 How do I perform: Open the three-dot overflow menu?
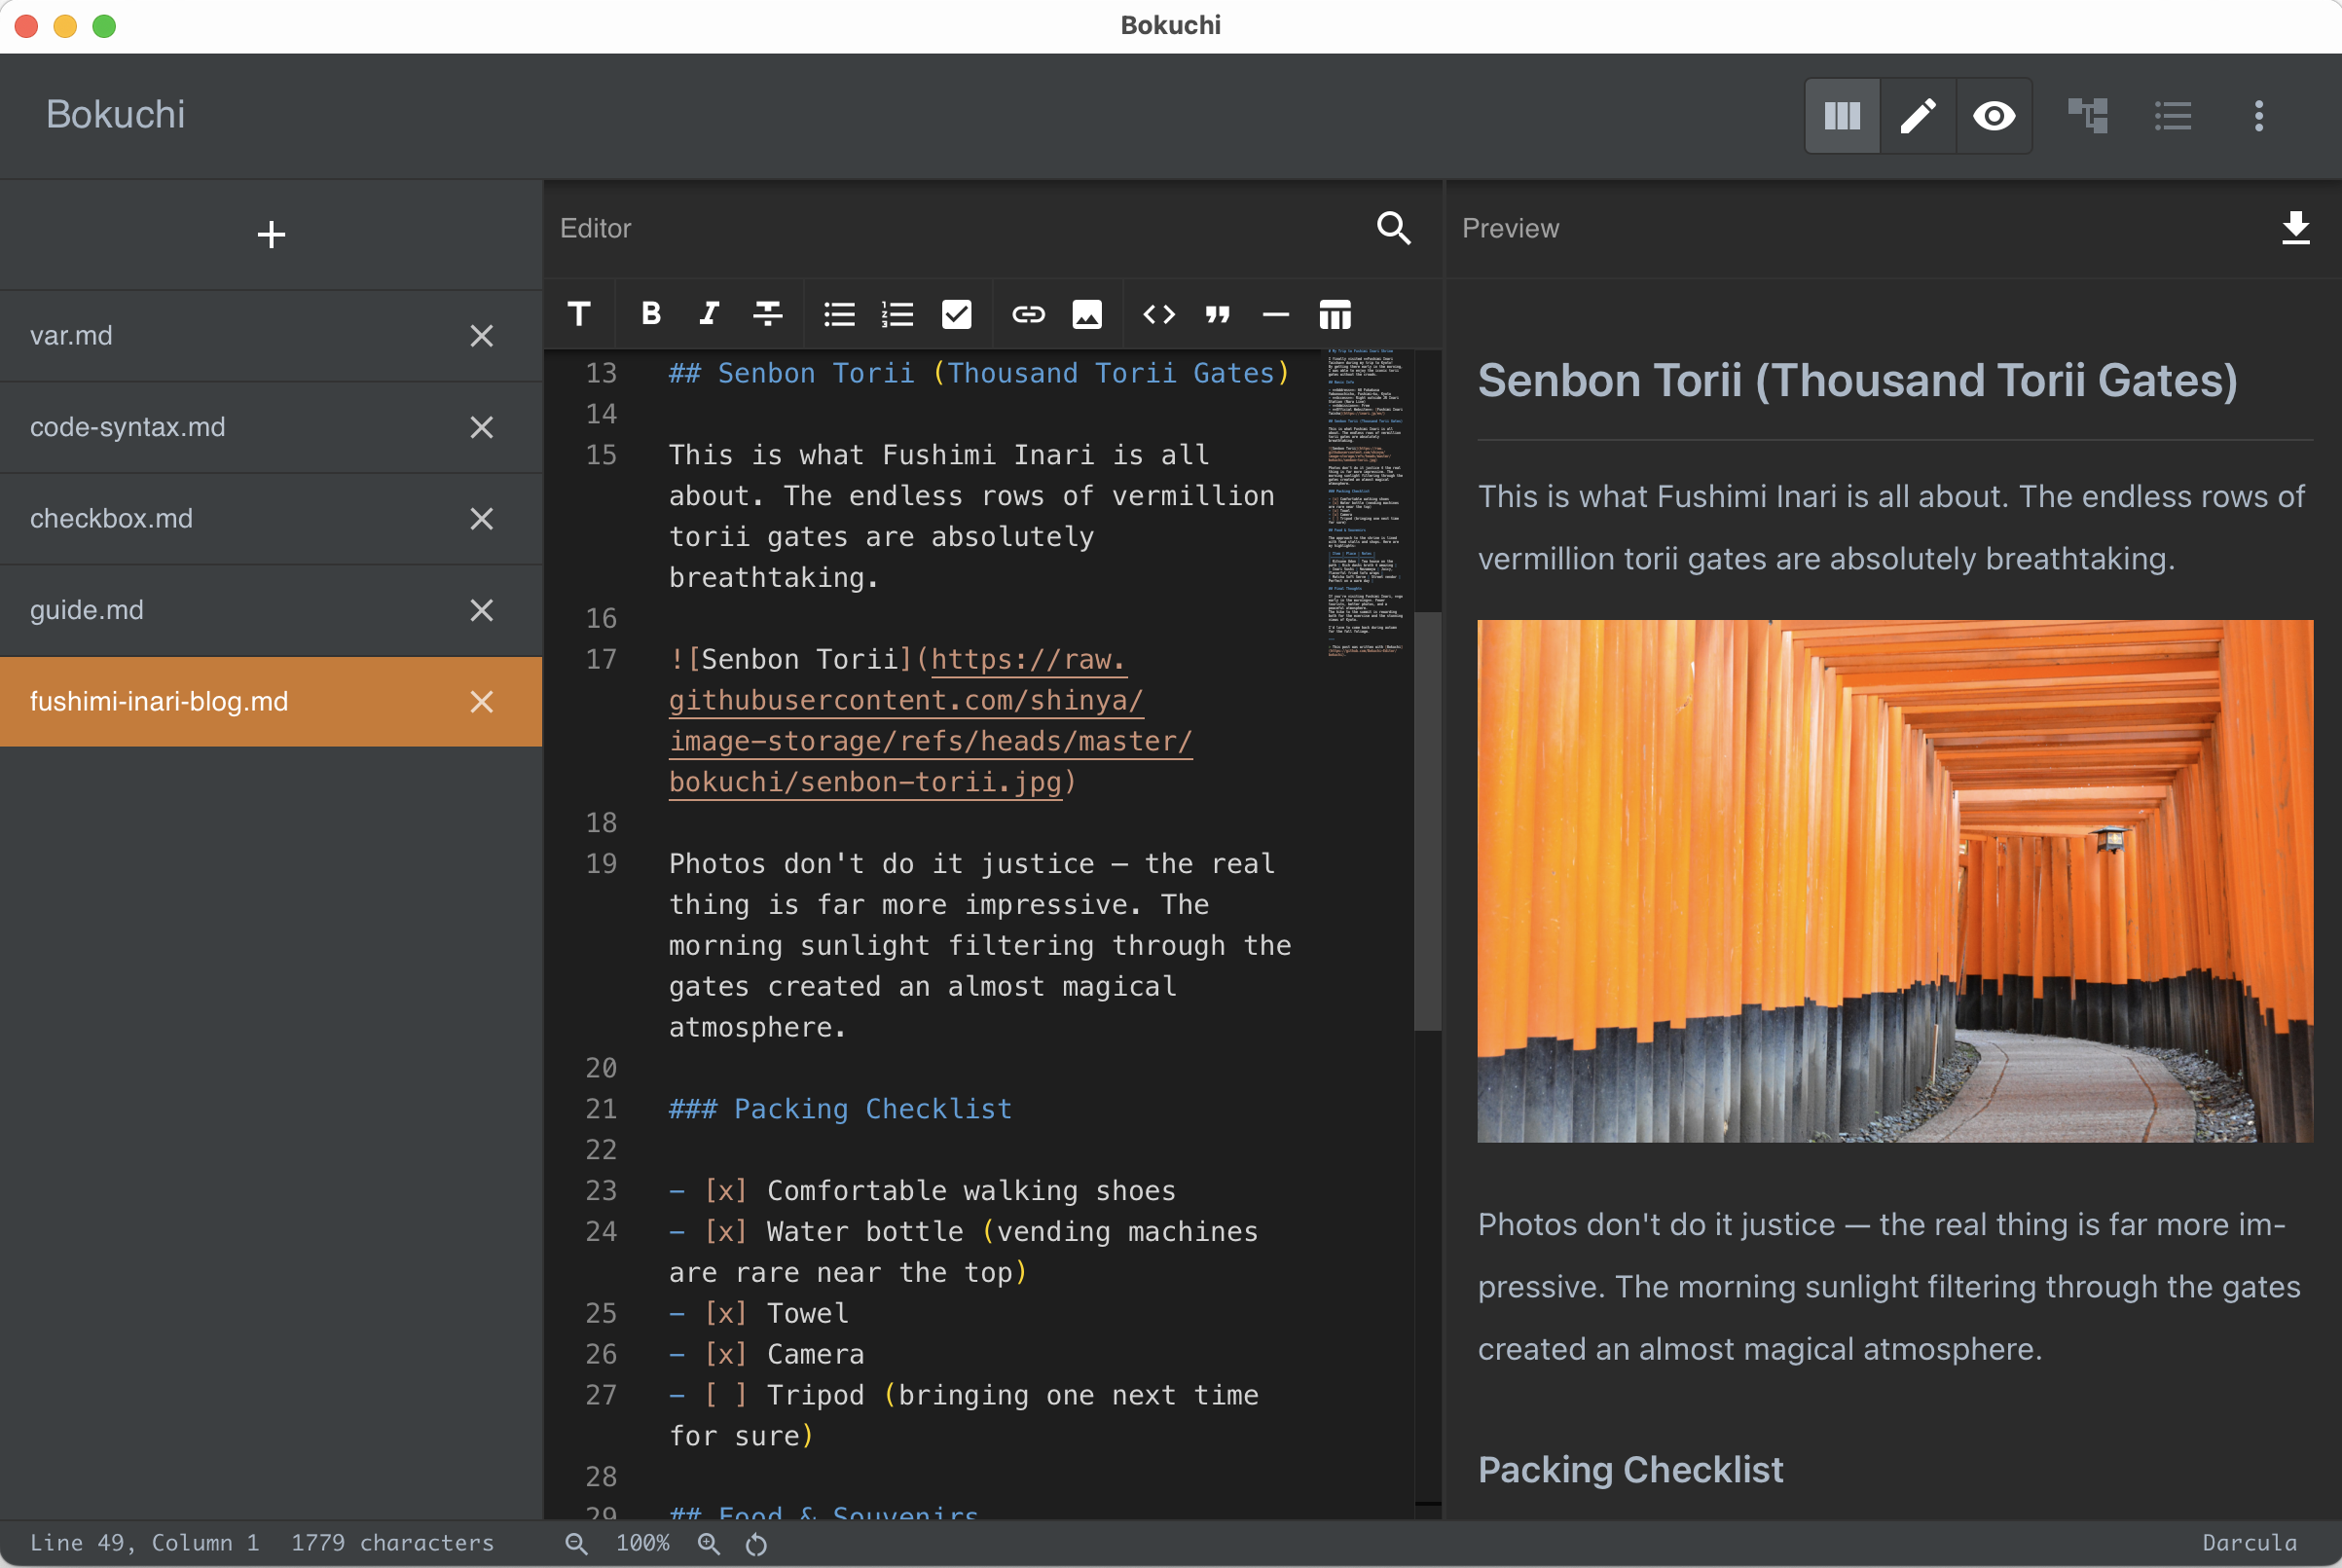click(2258, 116)
